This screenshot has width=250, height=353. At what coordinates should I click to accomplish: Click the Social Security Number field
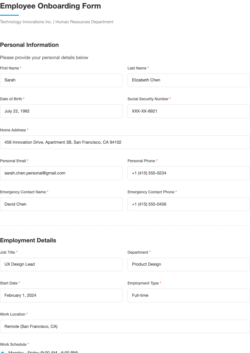pos(188,111)
